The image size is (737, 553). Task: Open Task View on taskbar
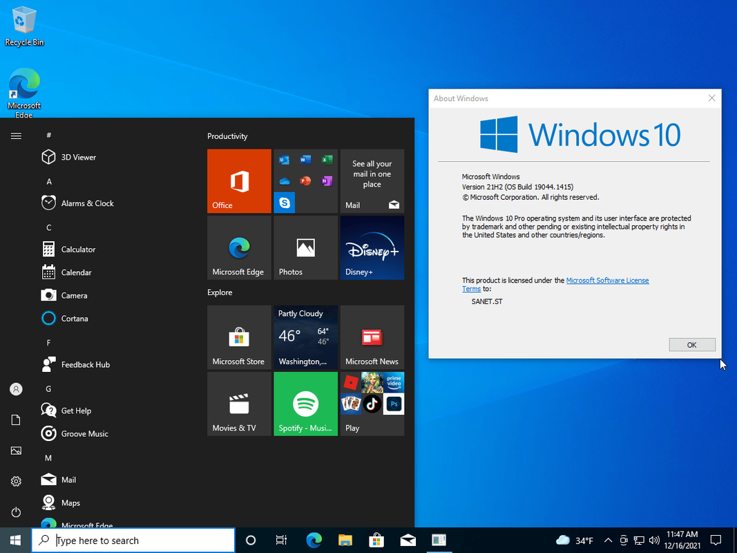click(x=281, y=541)
